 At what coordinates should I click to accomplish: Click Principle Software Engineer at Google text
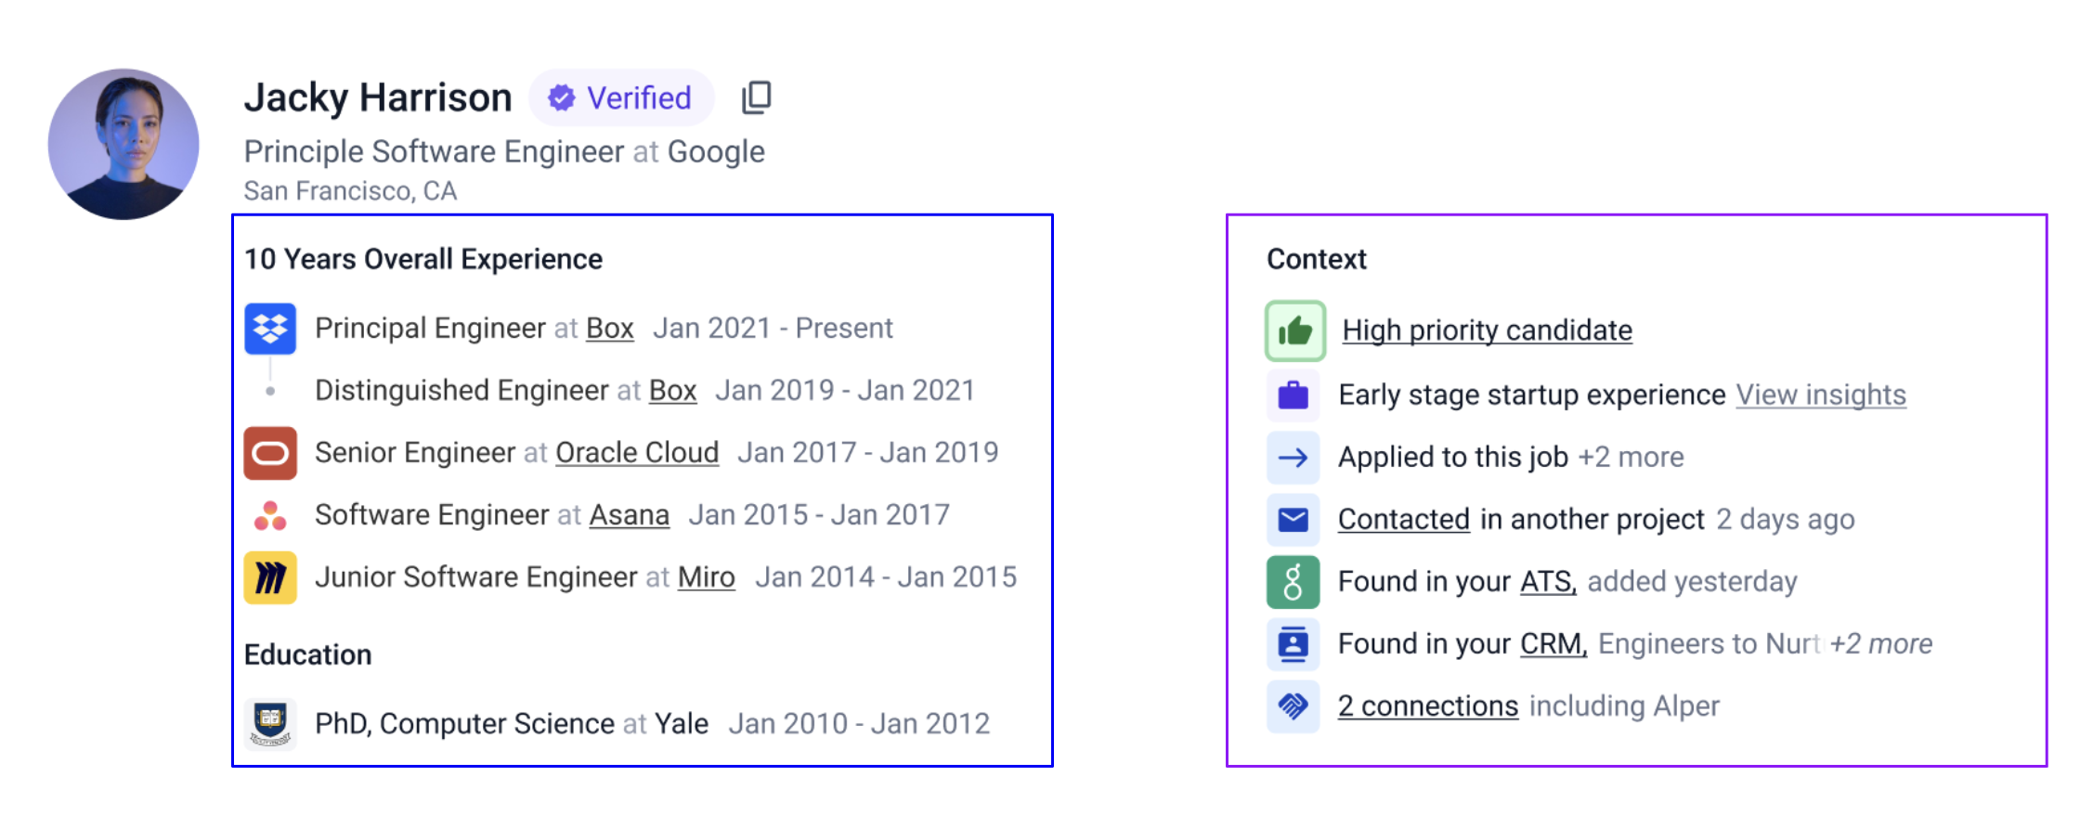pos(504,152)
